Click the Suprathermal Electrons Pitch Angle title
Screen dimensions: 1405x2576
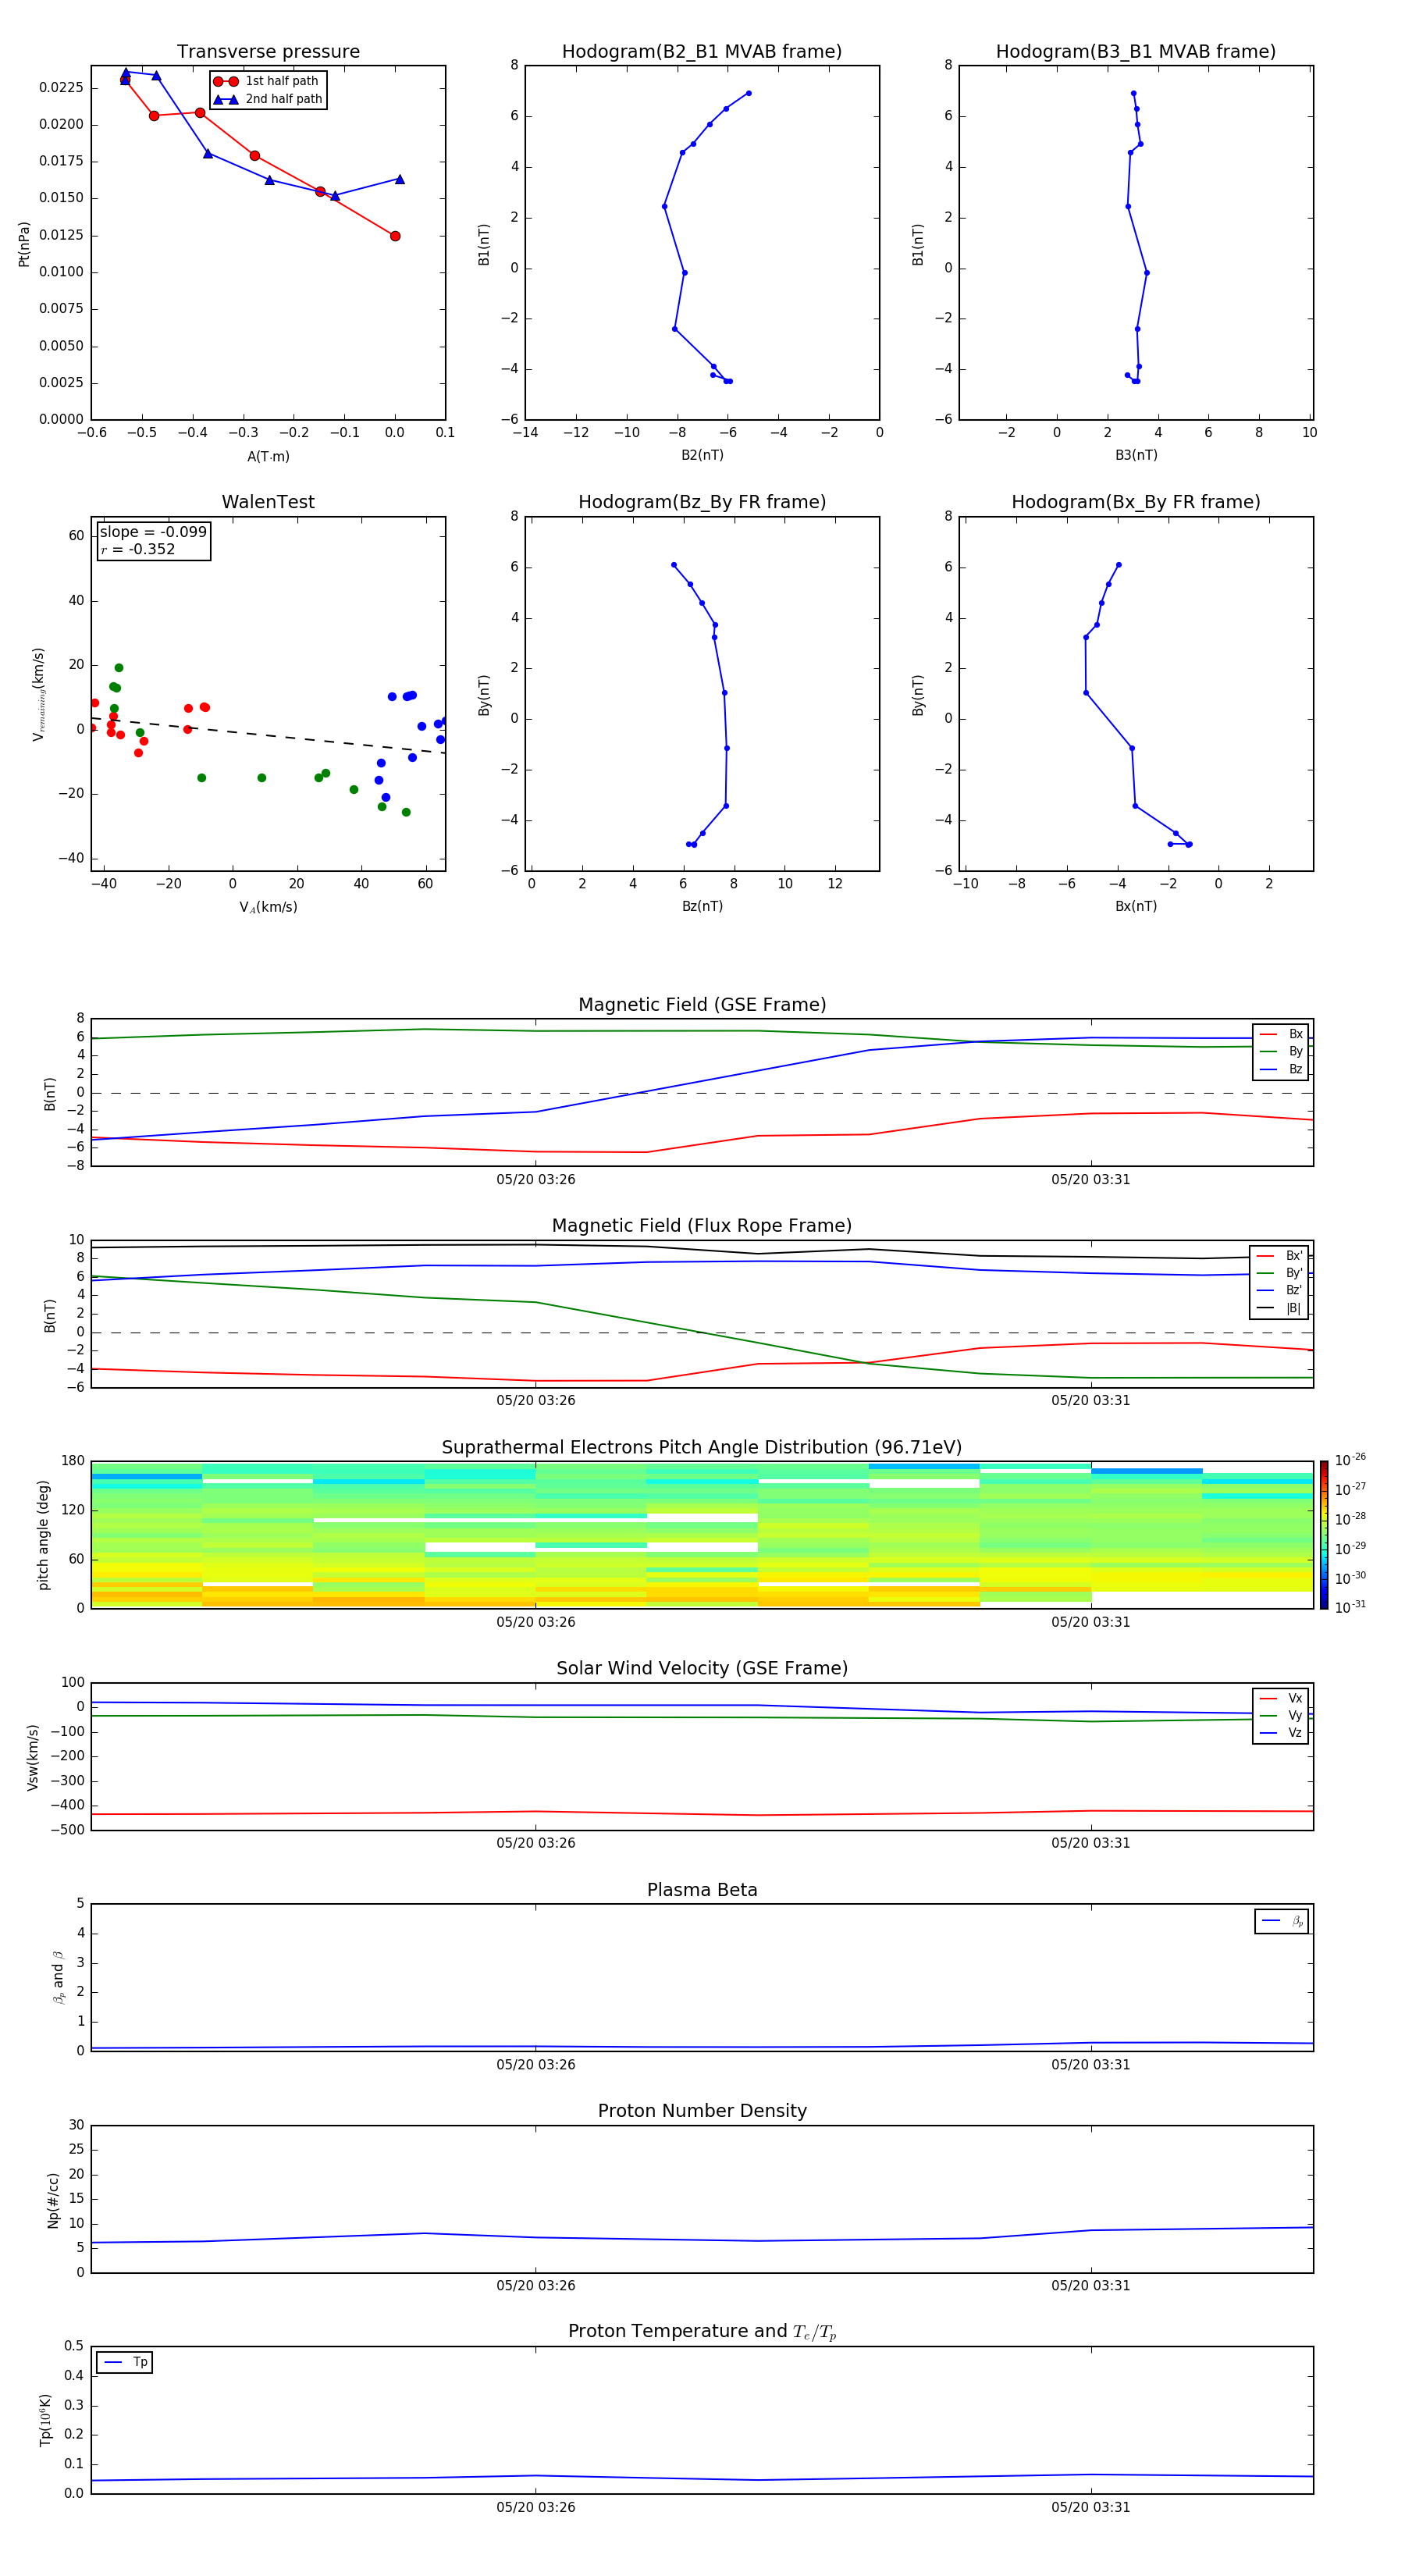(x=702, y=1447)
